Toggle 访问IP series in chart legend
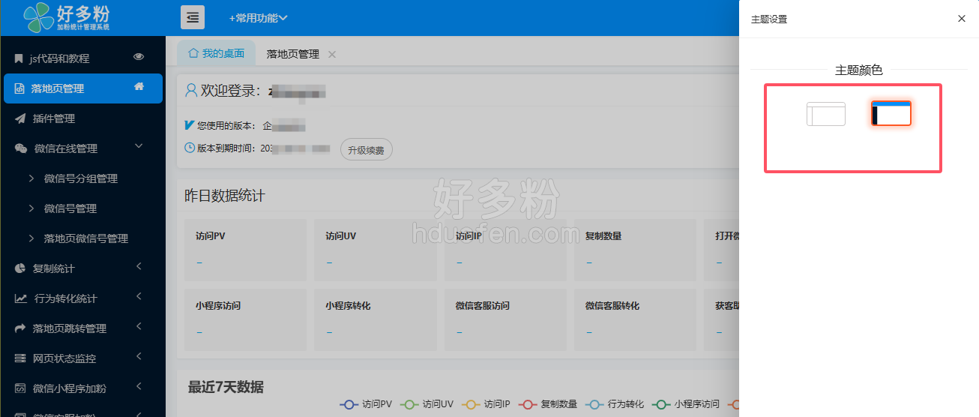Screen dimensions: 979x417 [486, 404]
